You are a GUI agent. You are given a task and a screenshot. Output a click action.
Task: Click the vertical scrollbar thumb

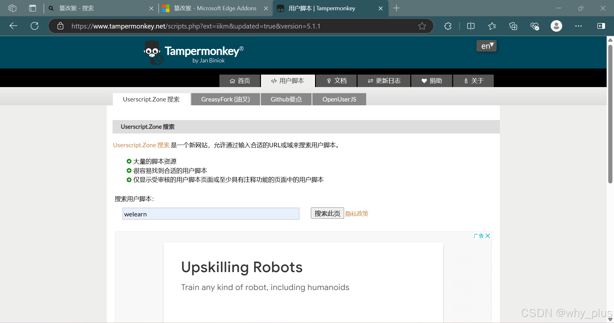coord(610,114)
